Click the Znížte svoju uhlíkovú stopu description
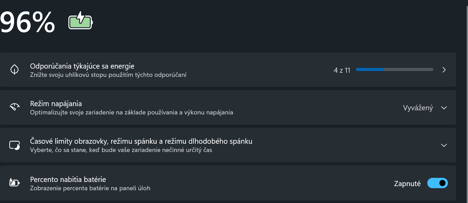The width and height of the screenshot is (468, 203). pos(108,74)
